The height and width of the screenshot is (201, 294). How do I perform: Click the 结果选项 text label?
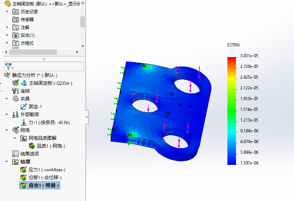(x=30, y=154)
